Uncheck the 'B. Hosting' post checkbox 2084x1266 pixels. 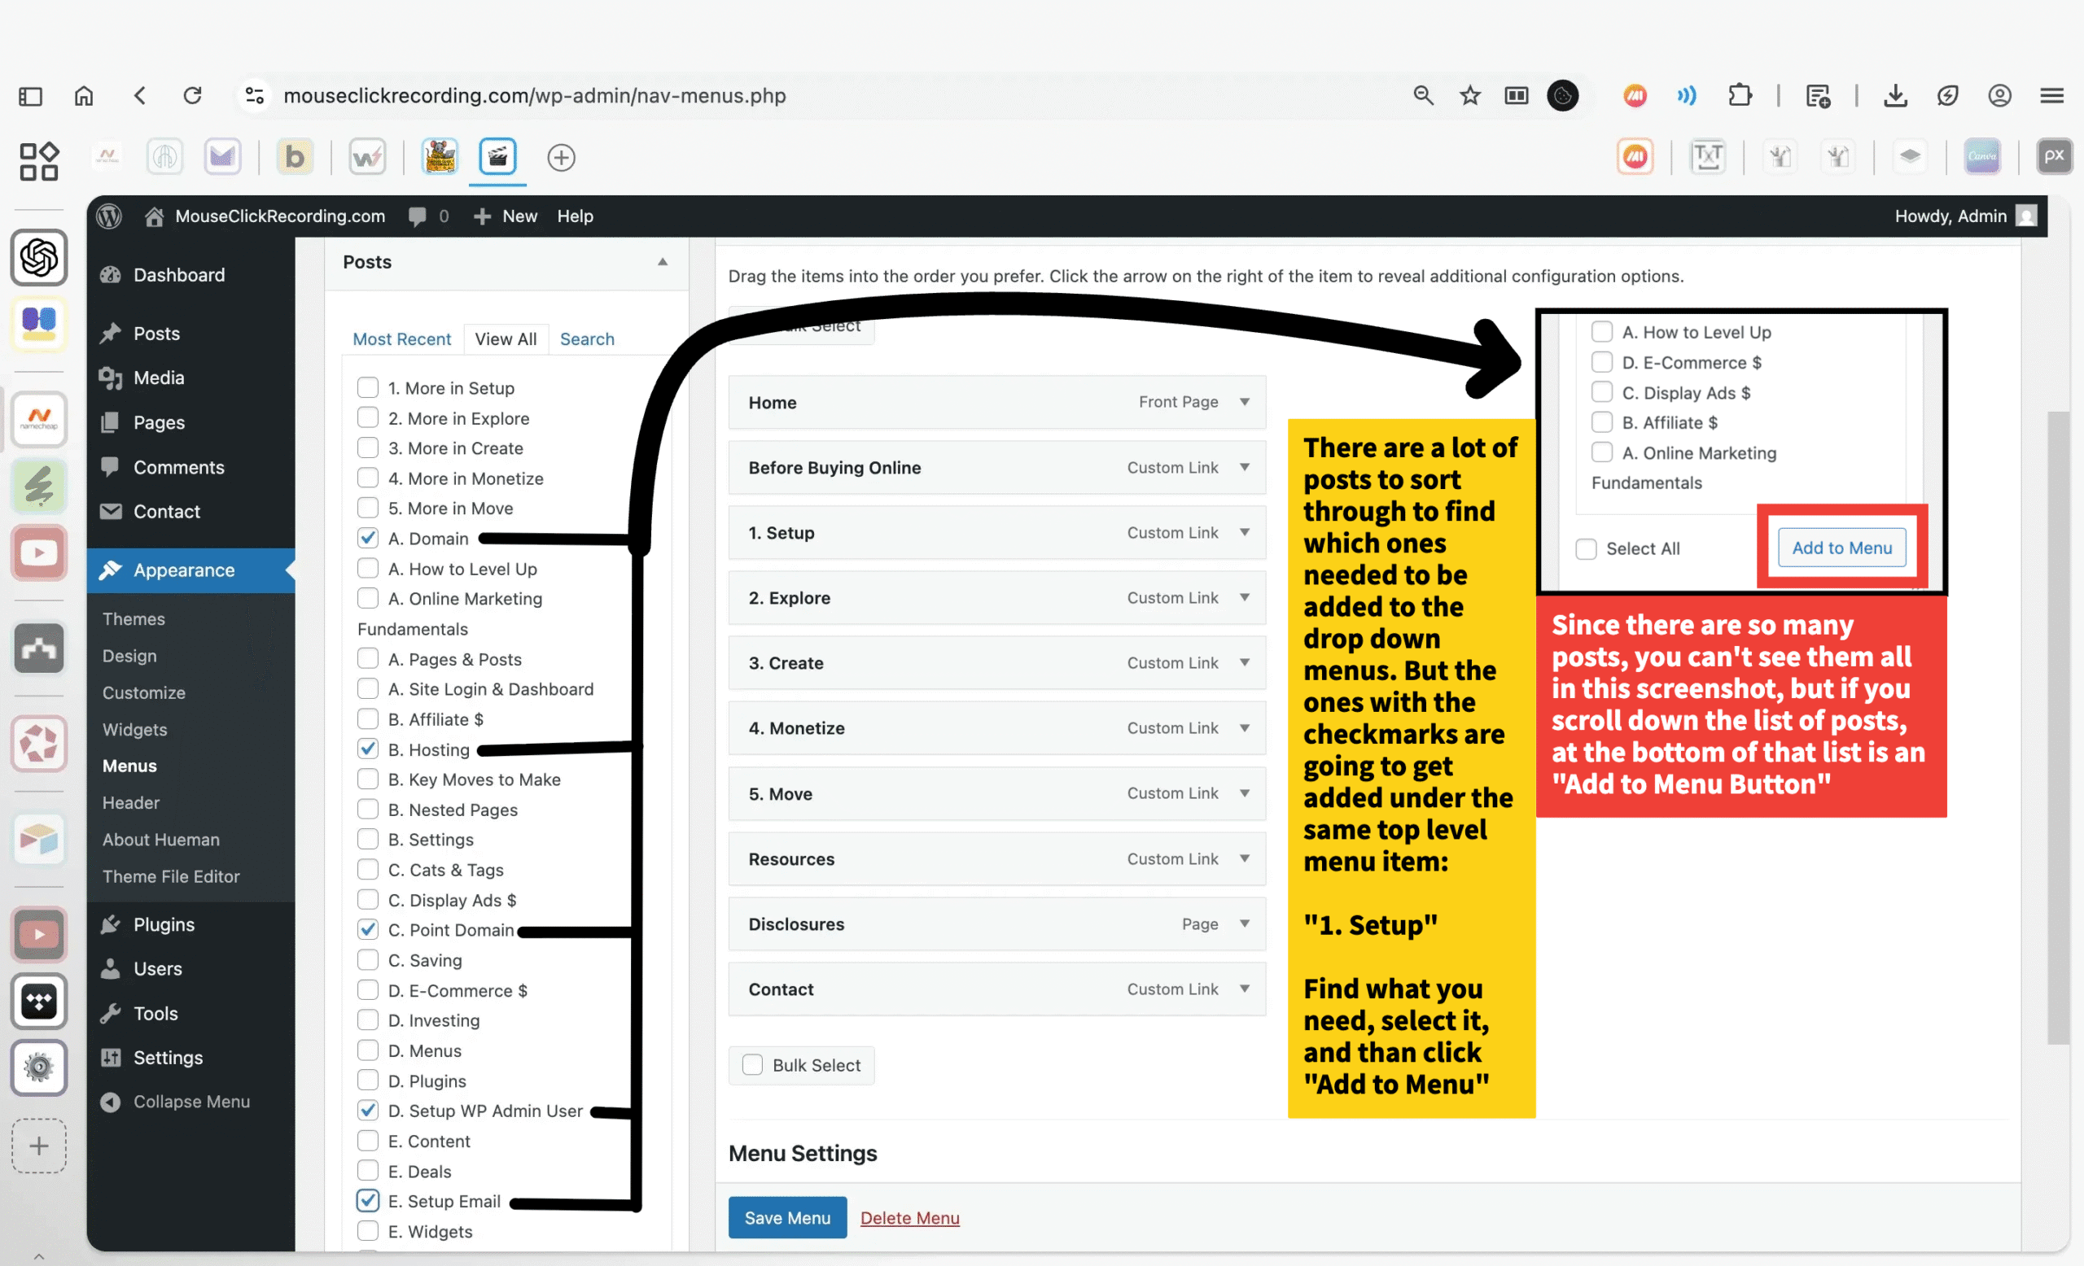coord(368,749)
